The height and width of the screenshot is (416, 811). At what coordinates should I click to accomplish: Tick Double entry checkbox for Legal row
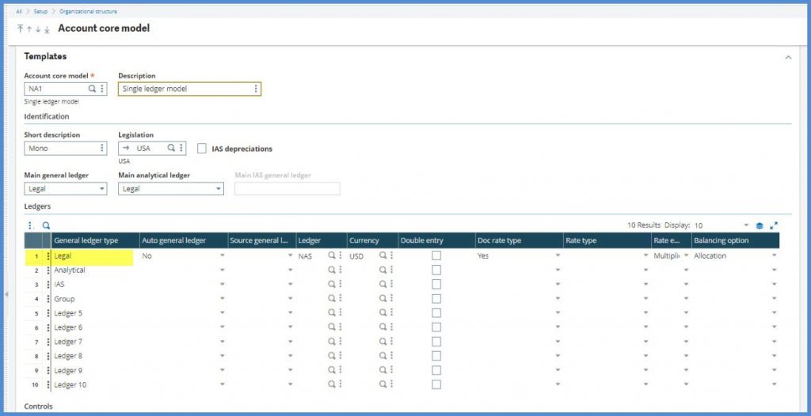436,256
